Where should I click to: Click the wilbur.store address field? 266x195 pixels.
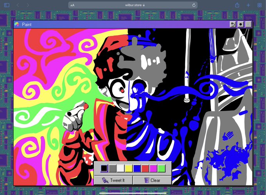point(133,5)
